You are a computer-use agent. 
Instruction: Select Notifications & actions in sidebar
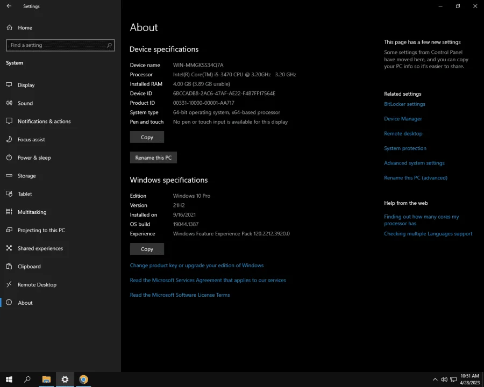point(44,121)
